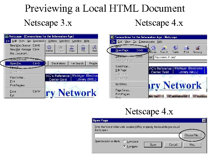This screenshot has height=158, width=210.
Task: Click People button in Netscape 3.x
Action: [92, 63]
